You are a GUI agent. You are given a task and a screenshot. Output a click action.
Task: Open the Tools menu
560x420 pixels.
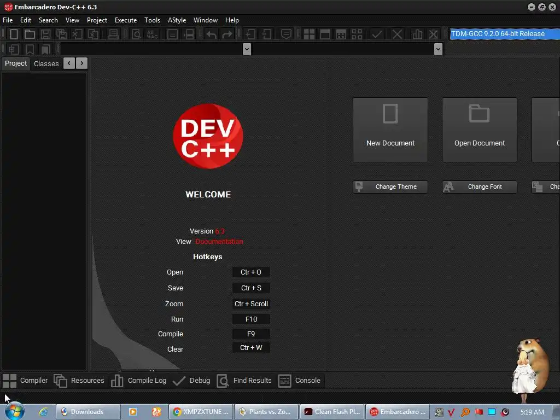coord(152,20)
